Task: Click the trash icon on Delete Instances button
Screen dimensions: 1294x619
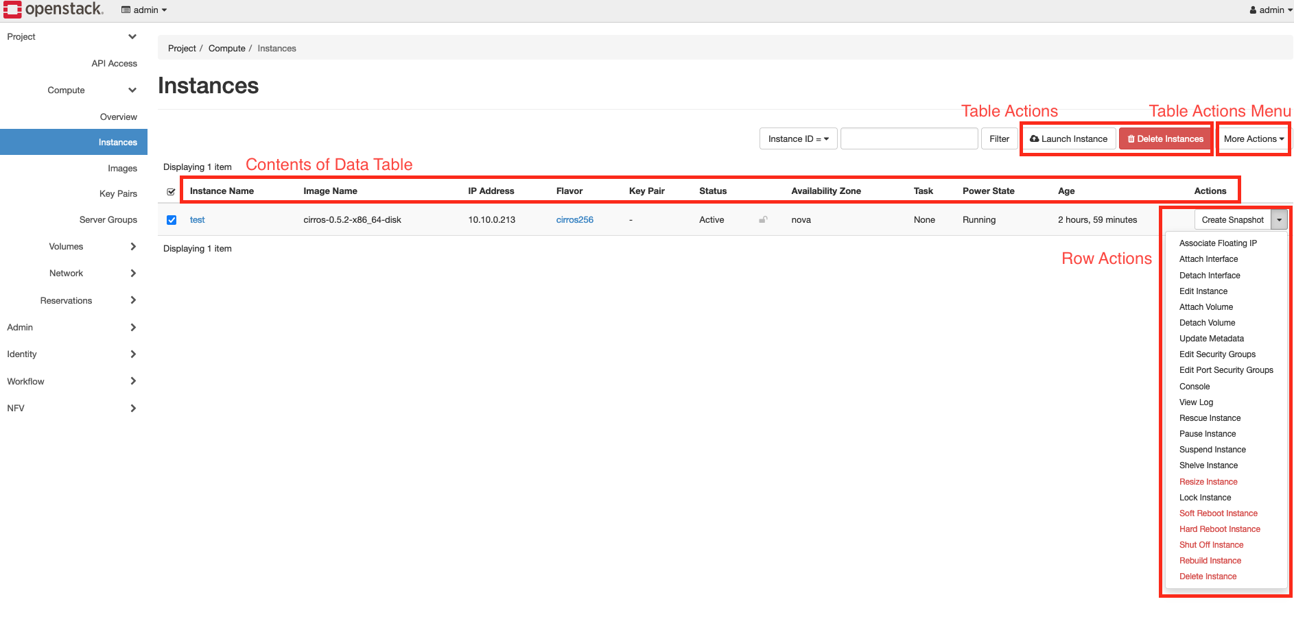Action: point(1131,138)
